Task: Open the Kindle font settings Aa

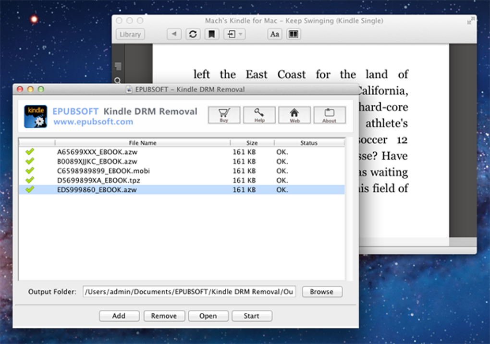Action: pyautogui.click(x=274, y=34)
